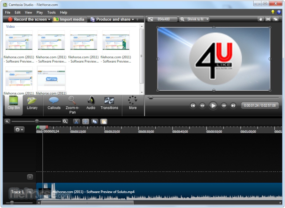Expand the Produce and share dropdown arrow
This screenshot has height=208, width=285.
[133, 20]
